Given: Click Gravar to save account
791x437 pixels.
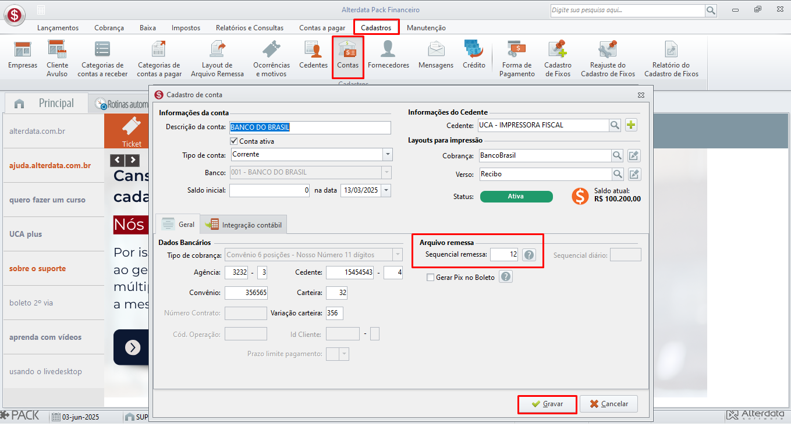Looking at the screenshot, I should coord(547,404).
